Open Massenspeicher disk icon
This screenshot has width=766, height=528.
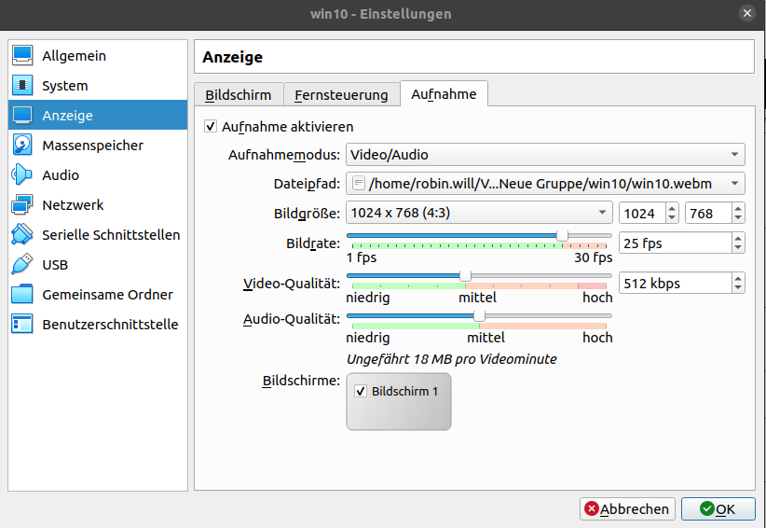pyautogui.click(x=22, y=146)
